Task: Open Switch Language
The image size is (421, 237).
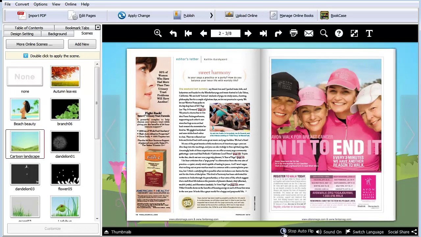Action: 364,232
